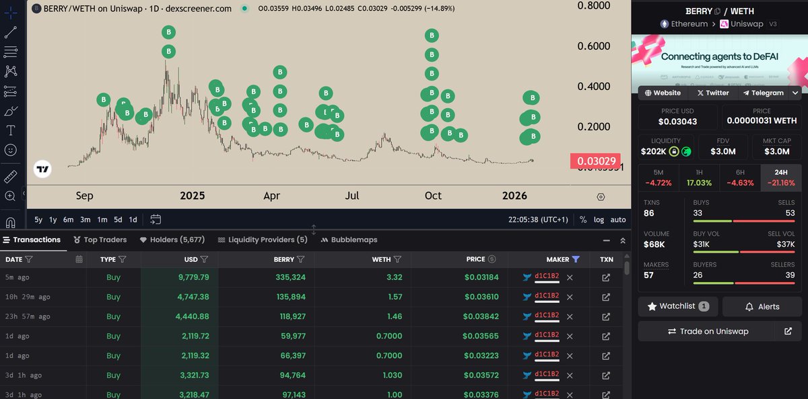
Task: Switch to Top Traders tab
Action: click(x=100, y=240)
